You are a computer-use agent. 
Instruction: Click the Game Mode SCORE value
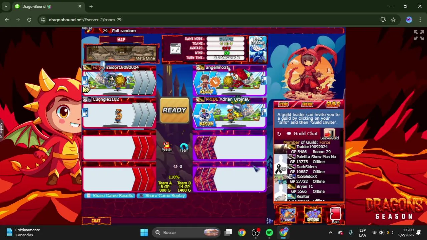tap(226, 39)
